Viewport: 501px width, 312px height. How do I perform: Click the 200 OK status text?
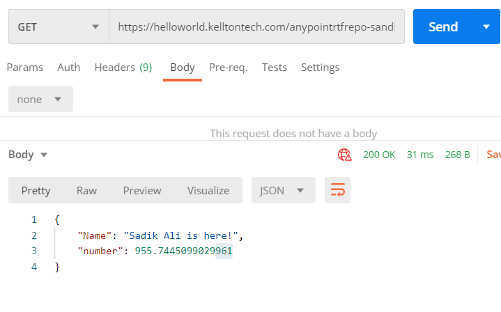tap(379, 155)
